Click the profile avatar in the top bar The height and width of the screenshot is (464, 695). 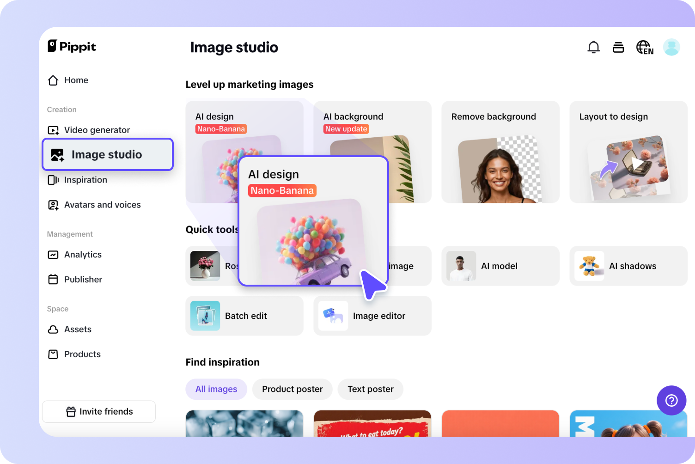pyautogui.click(x=671, y=47)
